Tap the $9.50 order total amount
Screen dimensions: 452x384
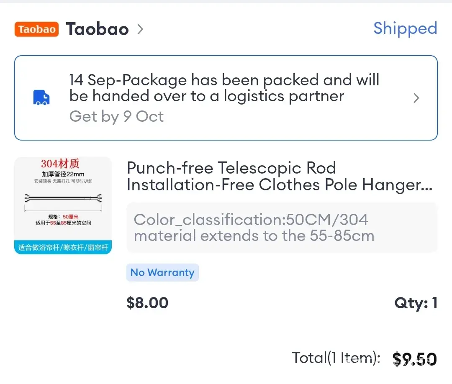(414, 359)
